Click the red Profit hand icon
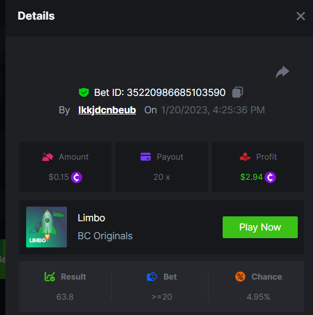The width and height of the screenshot is (313, 315). 245,157
